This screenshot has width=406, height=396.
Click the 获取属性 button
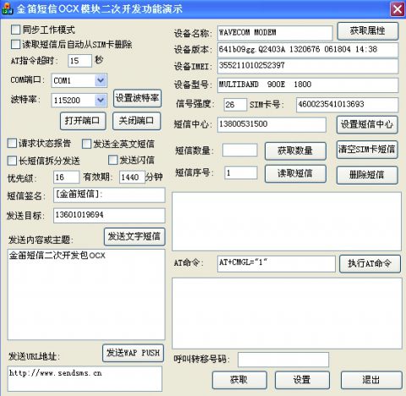(x=368, y=30)
